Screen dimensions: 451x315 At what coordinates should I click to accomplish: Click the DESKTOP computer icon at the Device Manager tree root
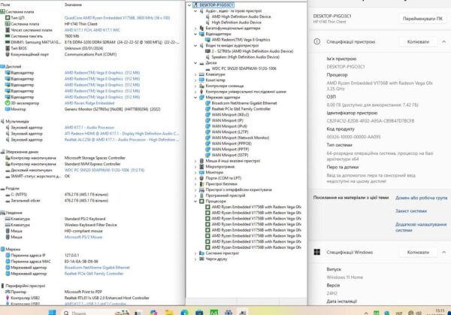click(x=195, y=5)
